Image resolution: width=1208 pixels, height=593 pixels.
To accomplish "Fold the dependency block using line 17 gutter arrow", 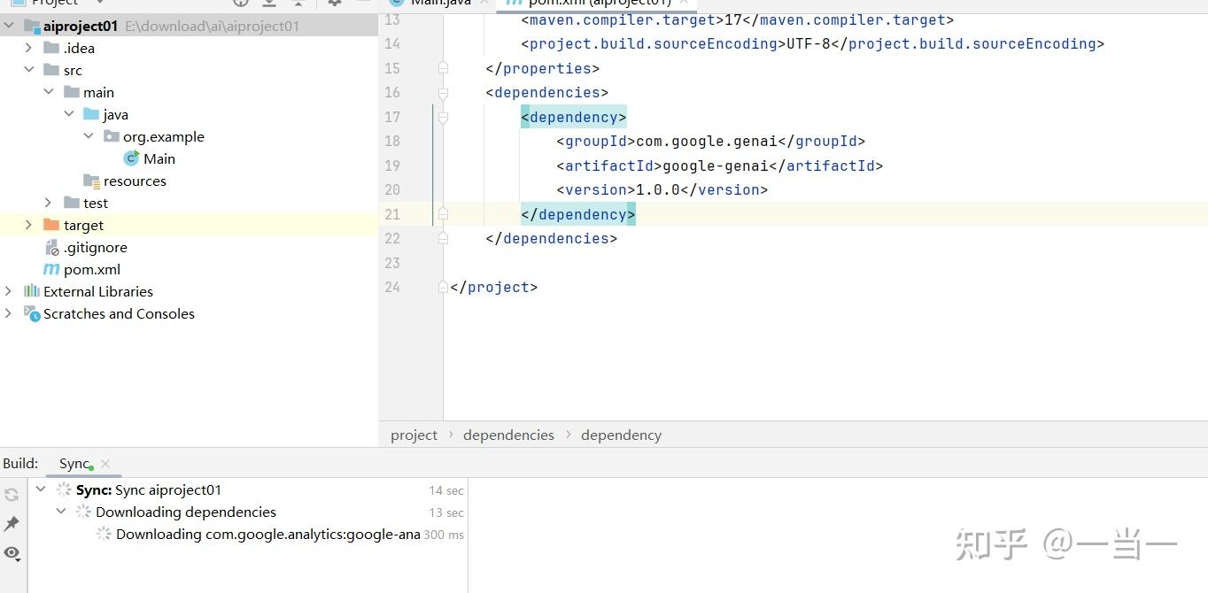I will coord(443,116).
